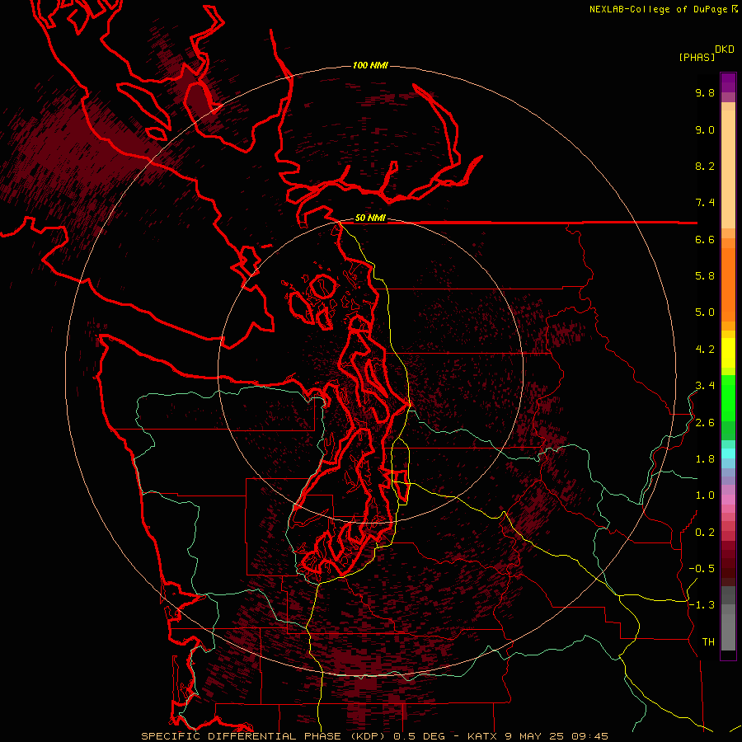Select the 2.6 legend value
The image size is (742, 742).
tap(705, 423)
